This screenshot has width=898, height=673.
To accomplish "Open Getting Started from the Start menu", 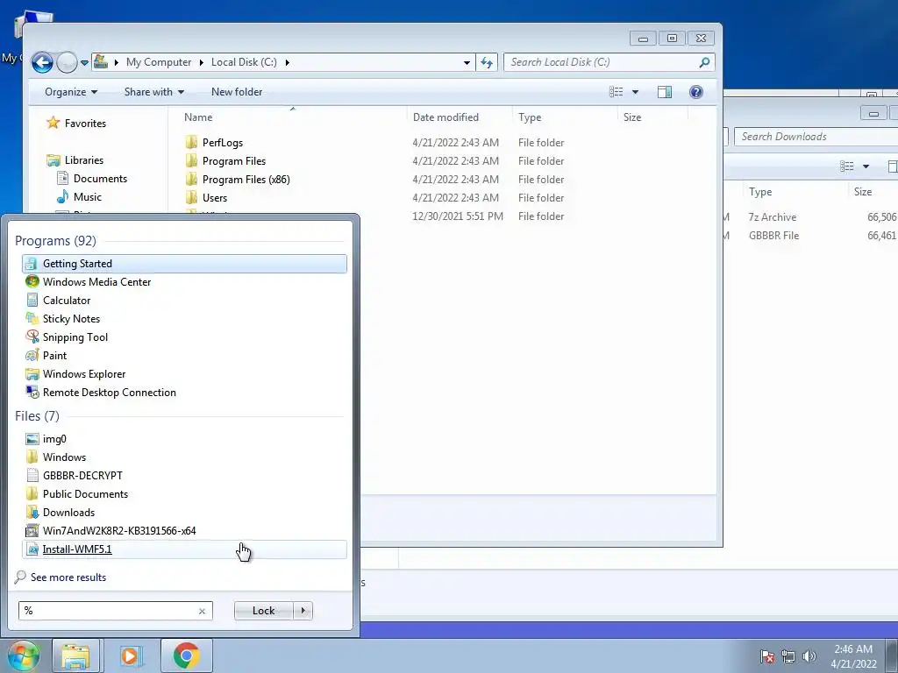I will point(184,263).
